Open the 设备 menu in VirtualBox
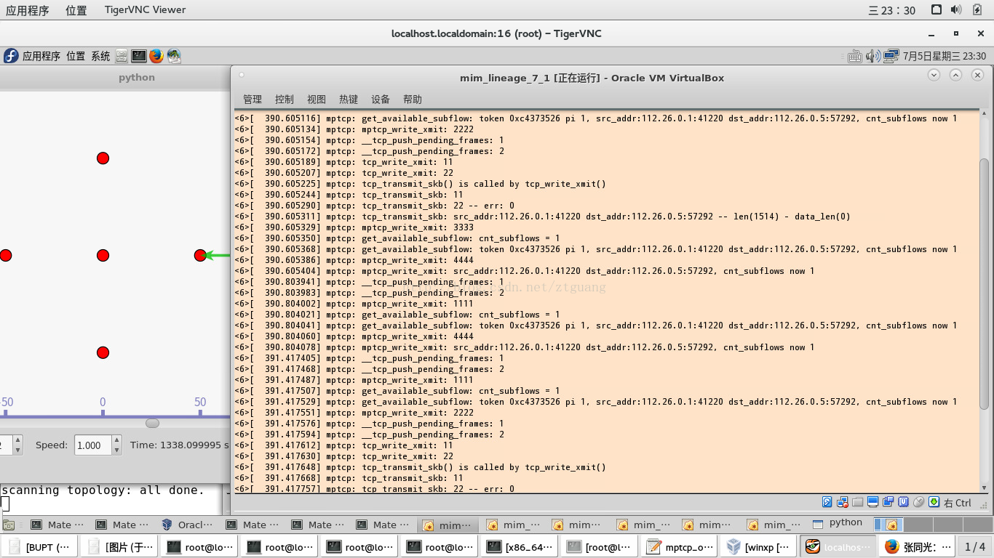This screenshot has width=994, height=558. (x=381, y=100)
